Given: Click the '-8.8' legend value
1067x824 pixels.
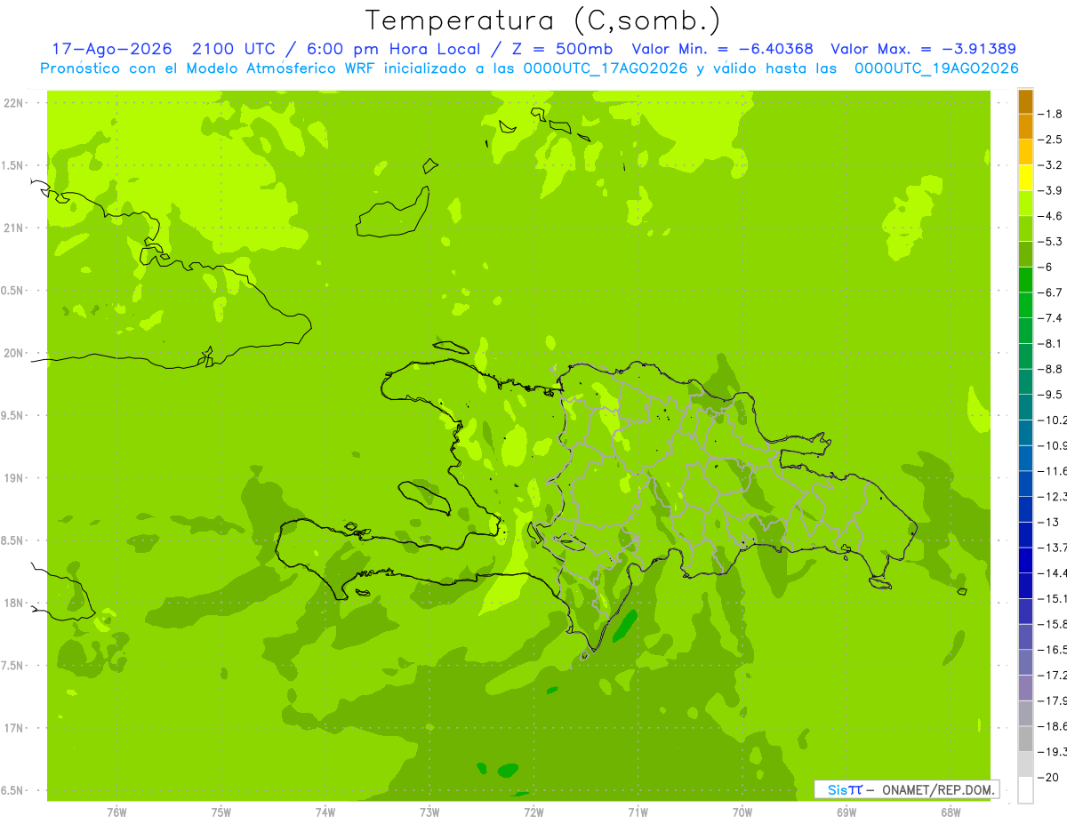Looking at the screenshot, I should click(1050, 369).
